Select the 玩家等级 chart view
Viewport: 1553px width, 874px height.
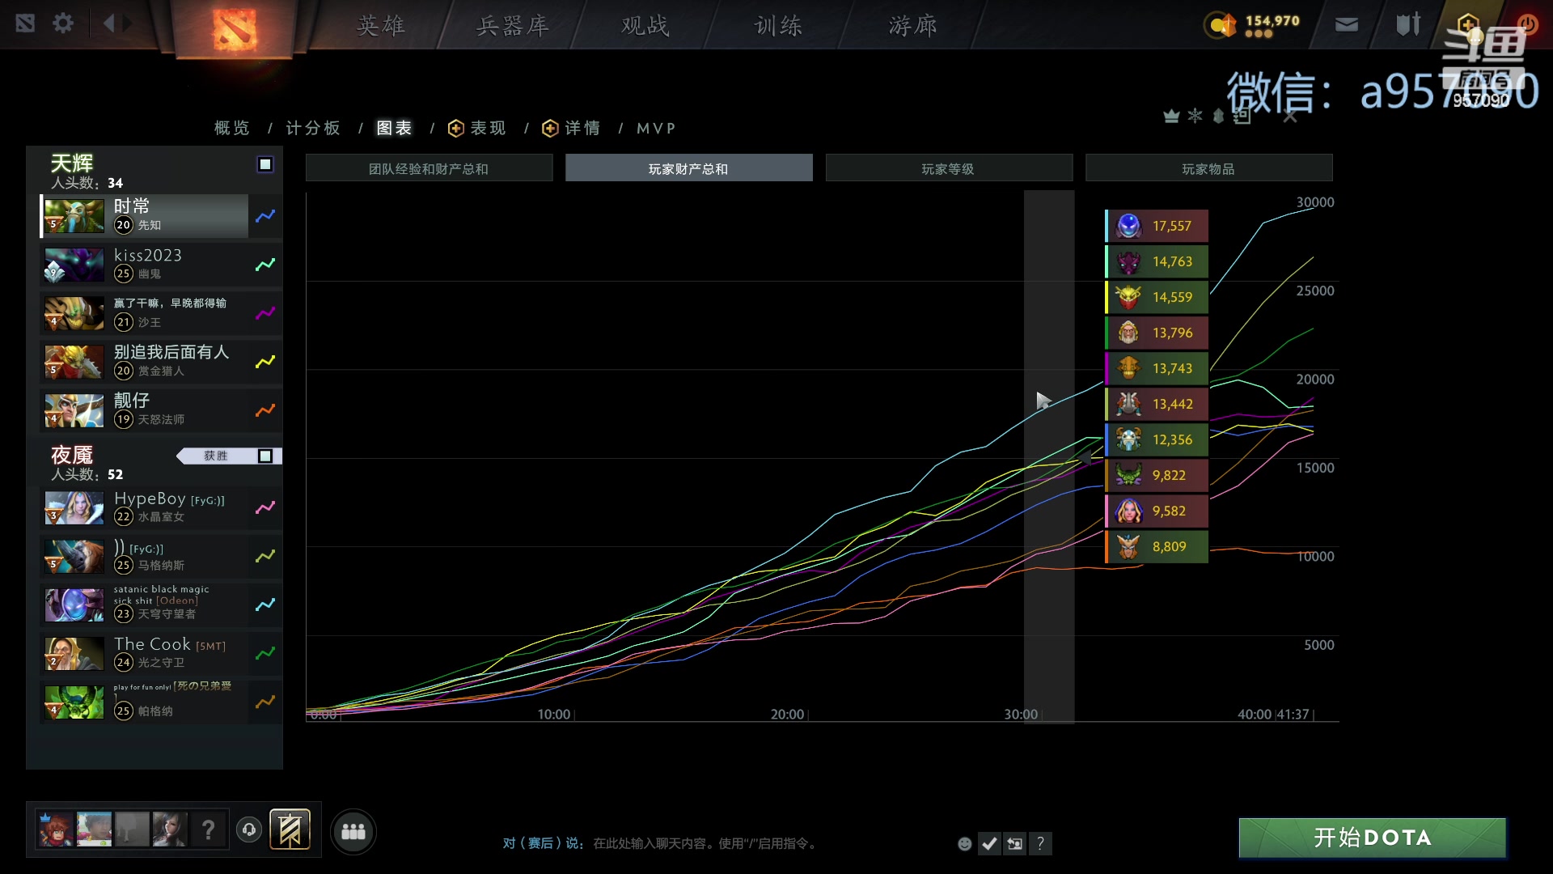pyautogui.click(x=949, y=168)
